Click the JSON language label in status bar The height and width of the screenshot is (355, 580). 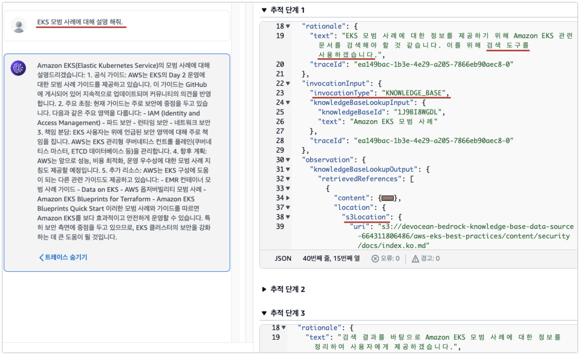pos(283,259)
